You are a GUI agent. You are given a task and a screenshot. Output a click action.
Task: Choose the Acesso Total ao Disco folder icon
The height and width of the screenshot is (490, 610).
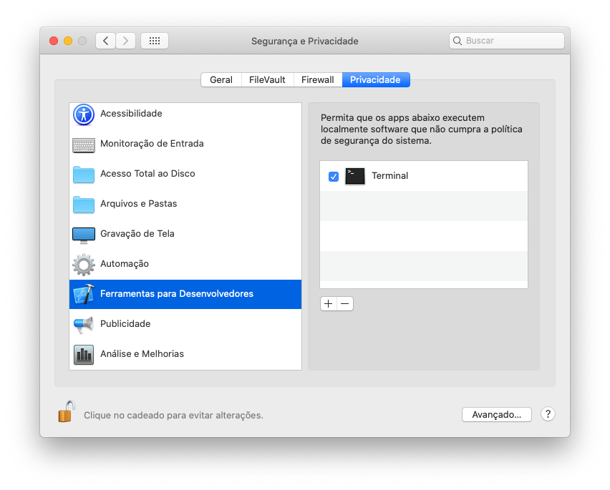click(x=84, y=175)
